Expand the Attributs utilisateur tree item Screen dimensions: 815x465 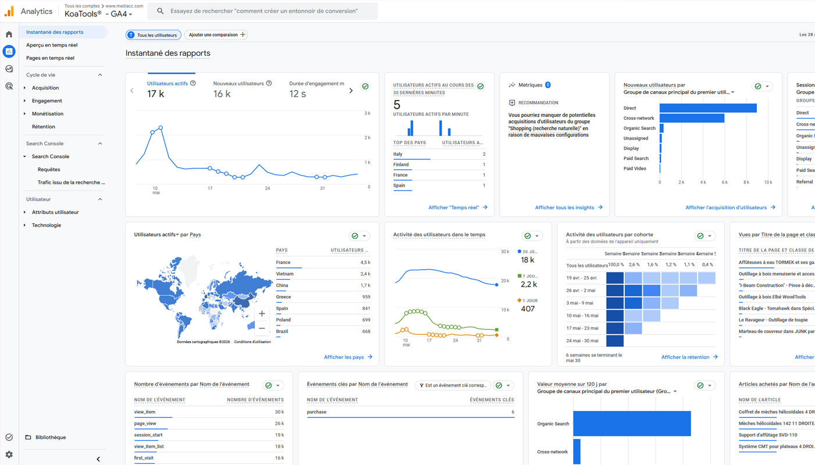(24, 212)
